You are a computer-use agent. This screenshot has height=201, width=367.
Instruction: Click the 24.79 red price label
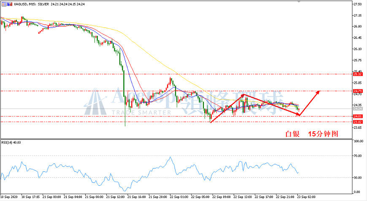358,91
